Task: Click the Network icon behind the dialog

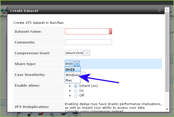Action: tap(4, 11)
